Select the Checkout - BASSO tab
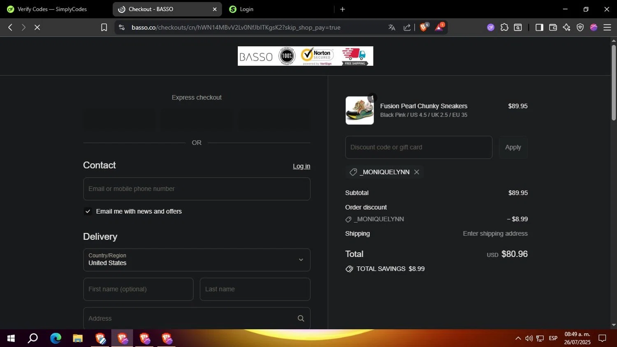Screen dimensions: 617x347 coord(167,9)
